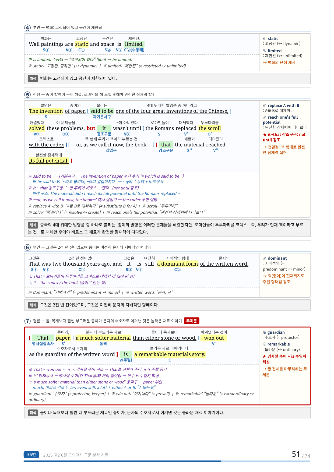
Task: Click the 해석 badge beside 그것은 2천 년 전이었으며
Action: point(33,305)
